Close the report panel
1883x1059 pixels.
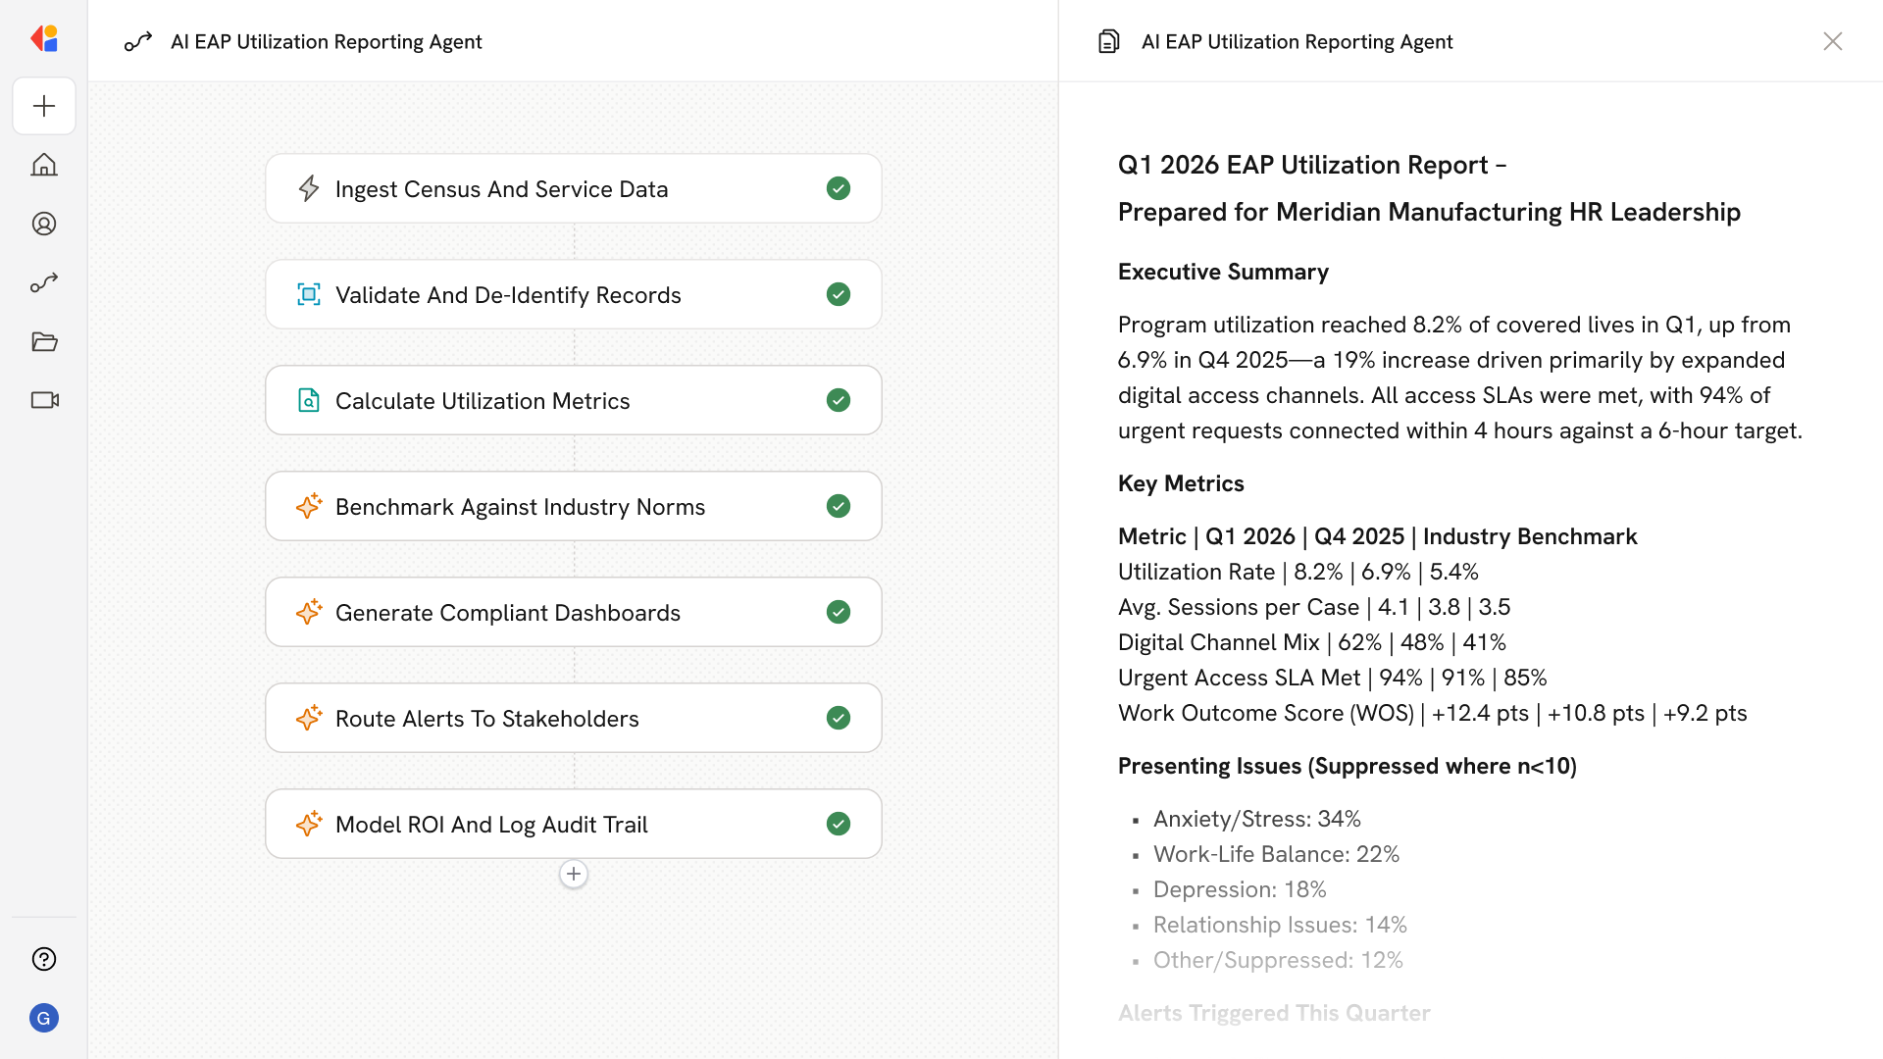tap(1832, 41)
